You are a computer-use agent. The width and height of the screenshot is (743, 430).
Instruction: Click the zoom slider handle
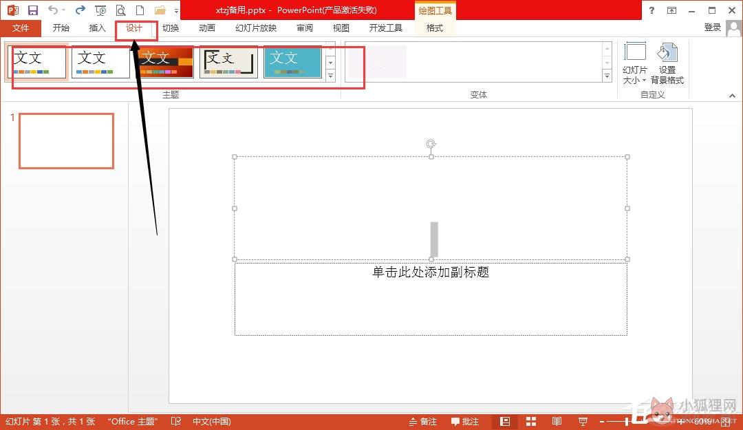627,422
